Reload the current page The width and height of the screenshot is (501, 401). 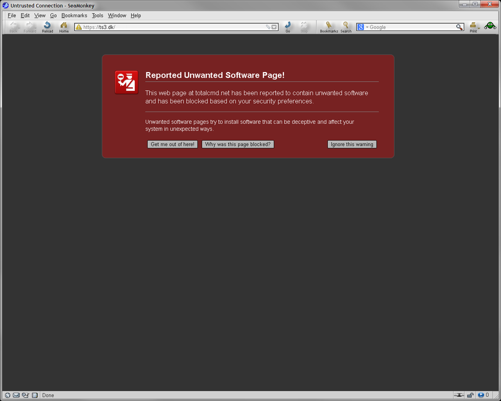pos(47,27)
